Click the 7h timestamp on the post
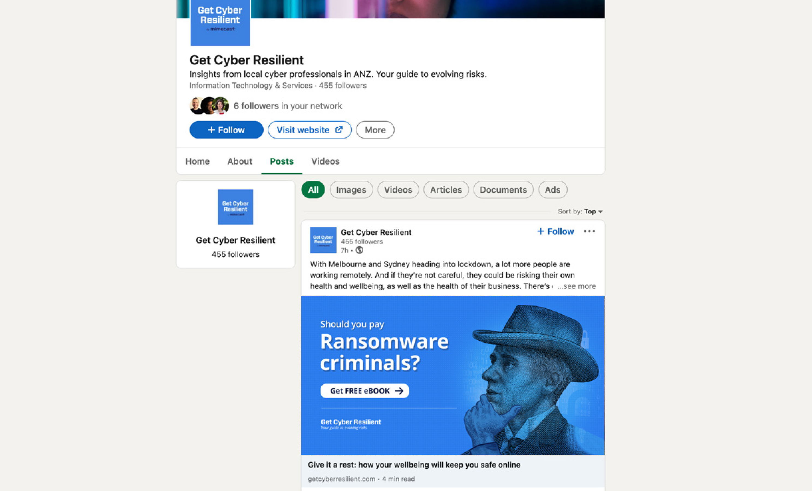This screenshot has height=491, width=812. pyautogui.click(x=344, y=251)
